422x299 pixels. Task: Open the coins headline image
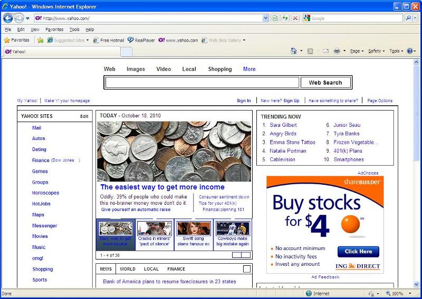tap(174, 151)
